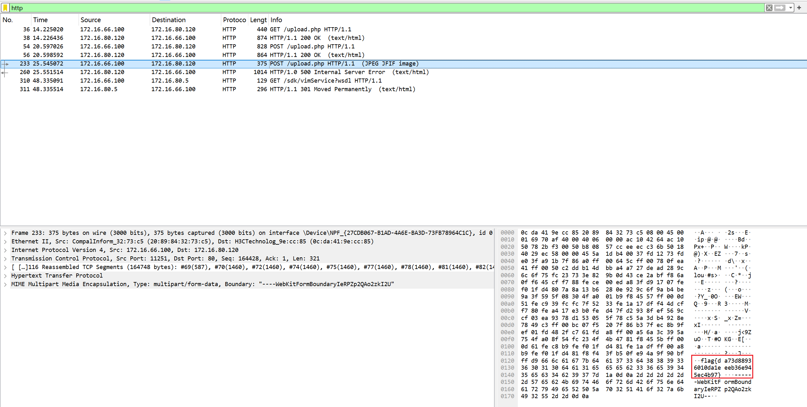Image resolution: width=807 pixels, height=407 pixels.
Task: Sort packets by Source column
Action: click(x=90, y=20)
